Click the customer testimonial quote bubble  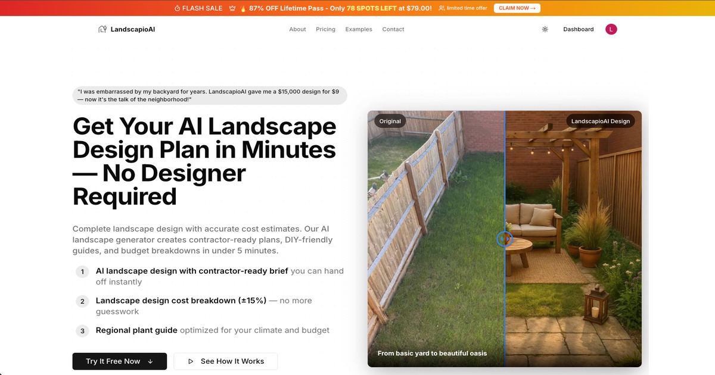(x=210, y=96)
